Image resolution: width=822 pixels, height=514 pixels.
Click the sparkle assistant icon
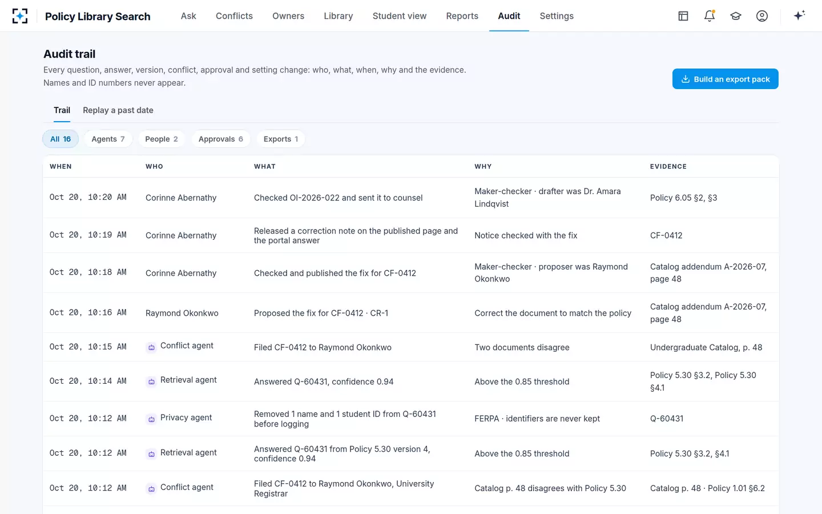(799, 15)
